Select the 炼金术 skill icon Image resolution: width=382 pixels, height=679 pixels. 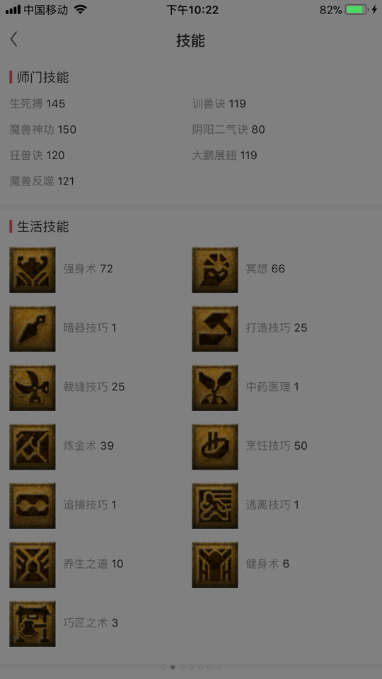33,446
